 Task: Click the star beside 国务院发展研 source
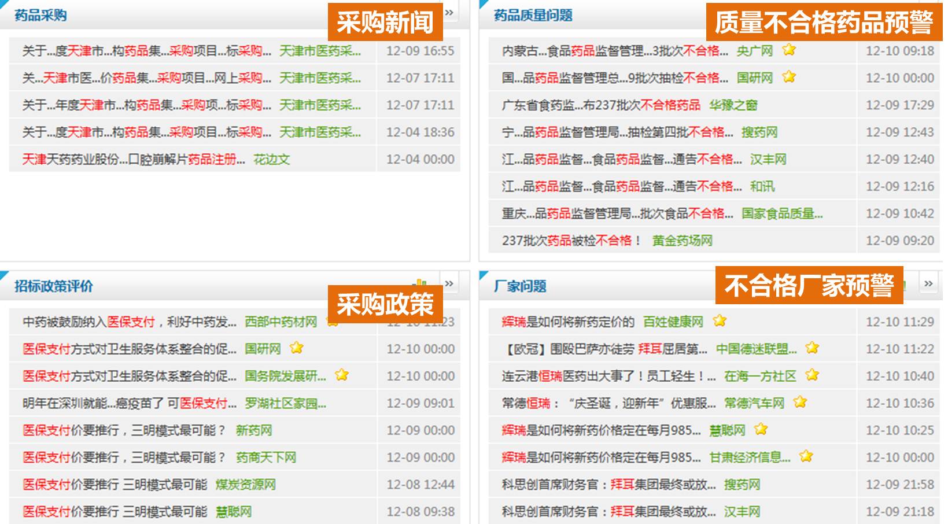pos(342,375)
